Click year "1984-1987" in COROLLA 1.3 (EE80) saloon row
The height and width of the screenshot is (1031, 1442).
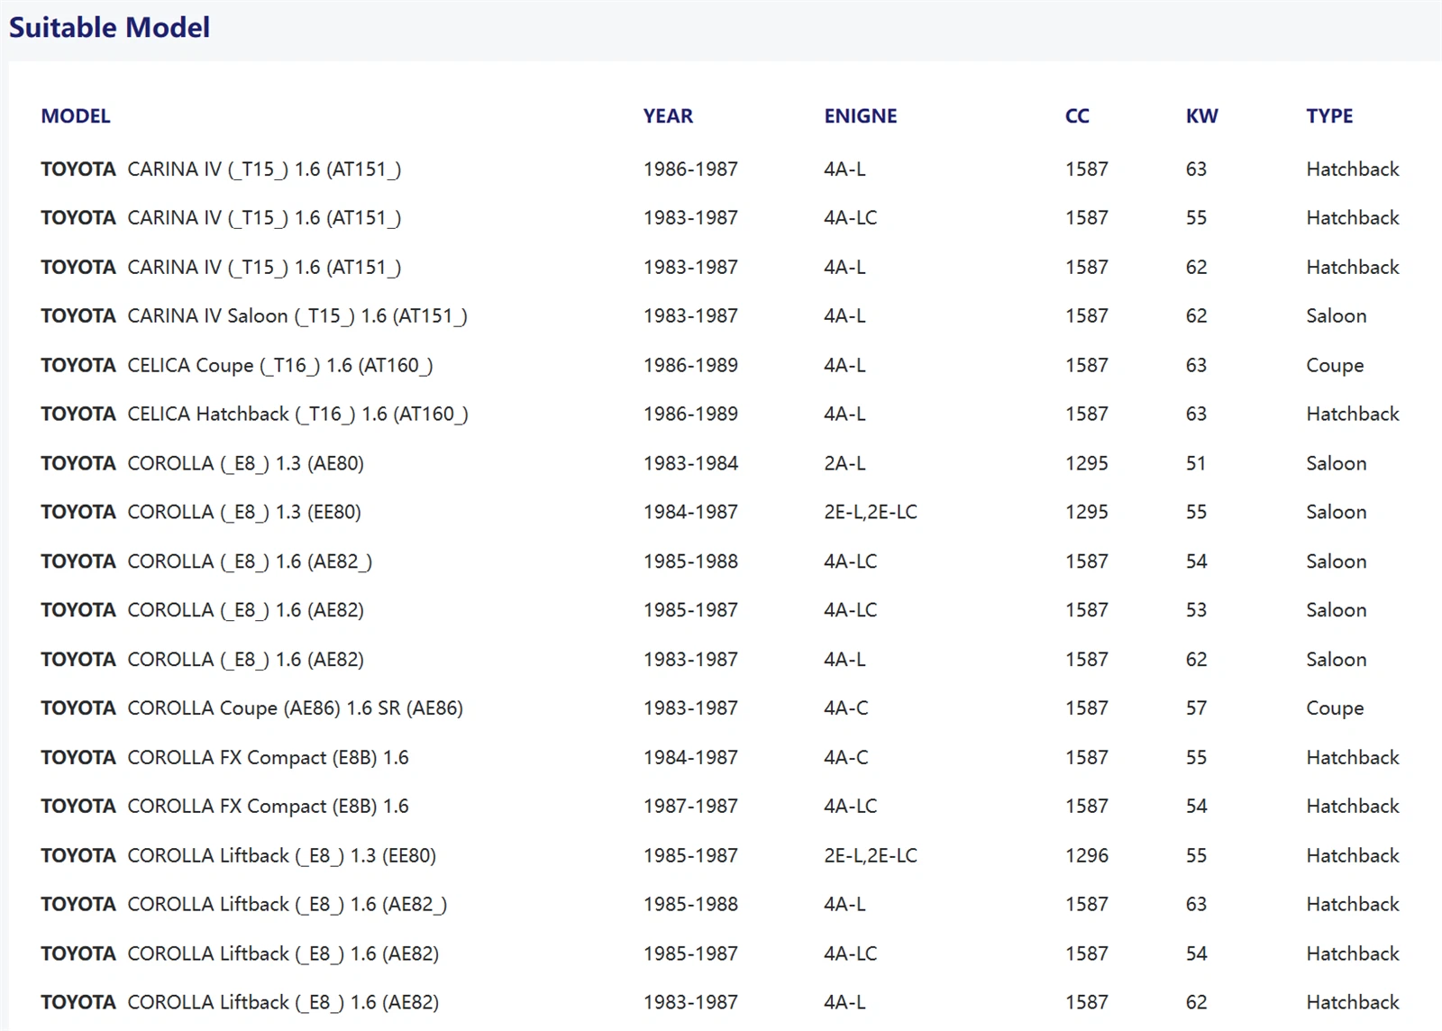[690, 512]
